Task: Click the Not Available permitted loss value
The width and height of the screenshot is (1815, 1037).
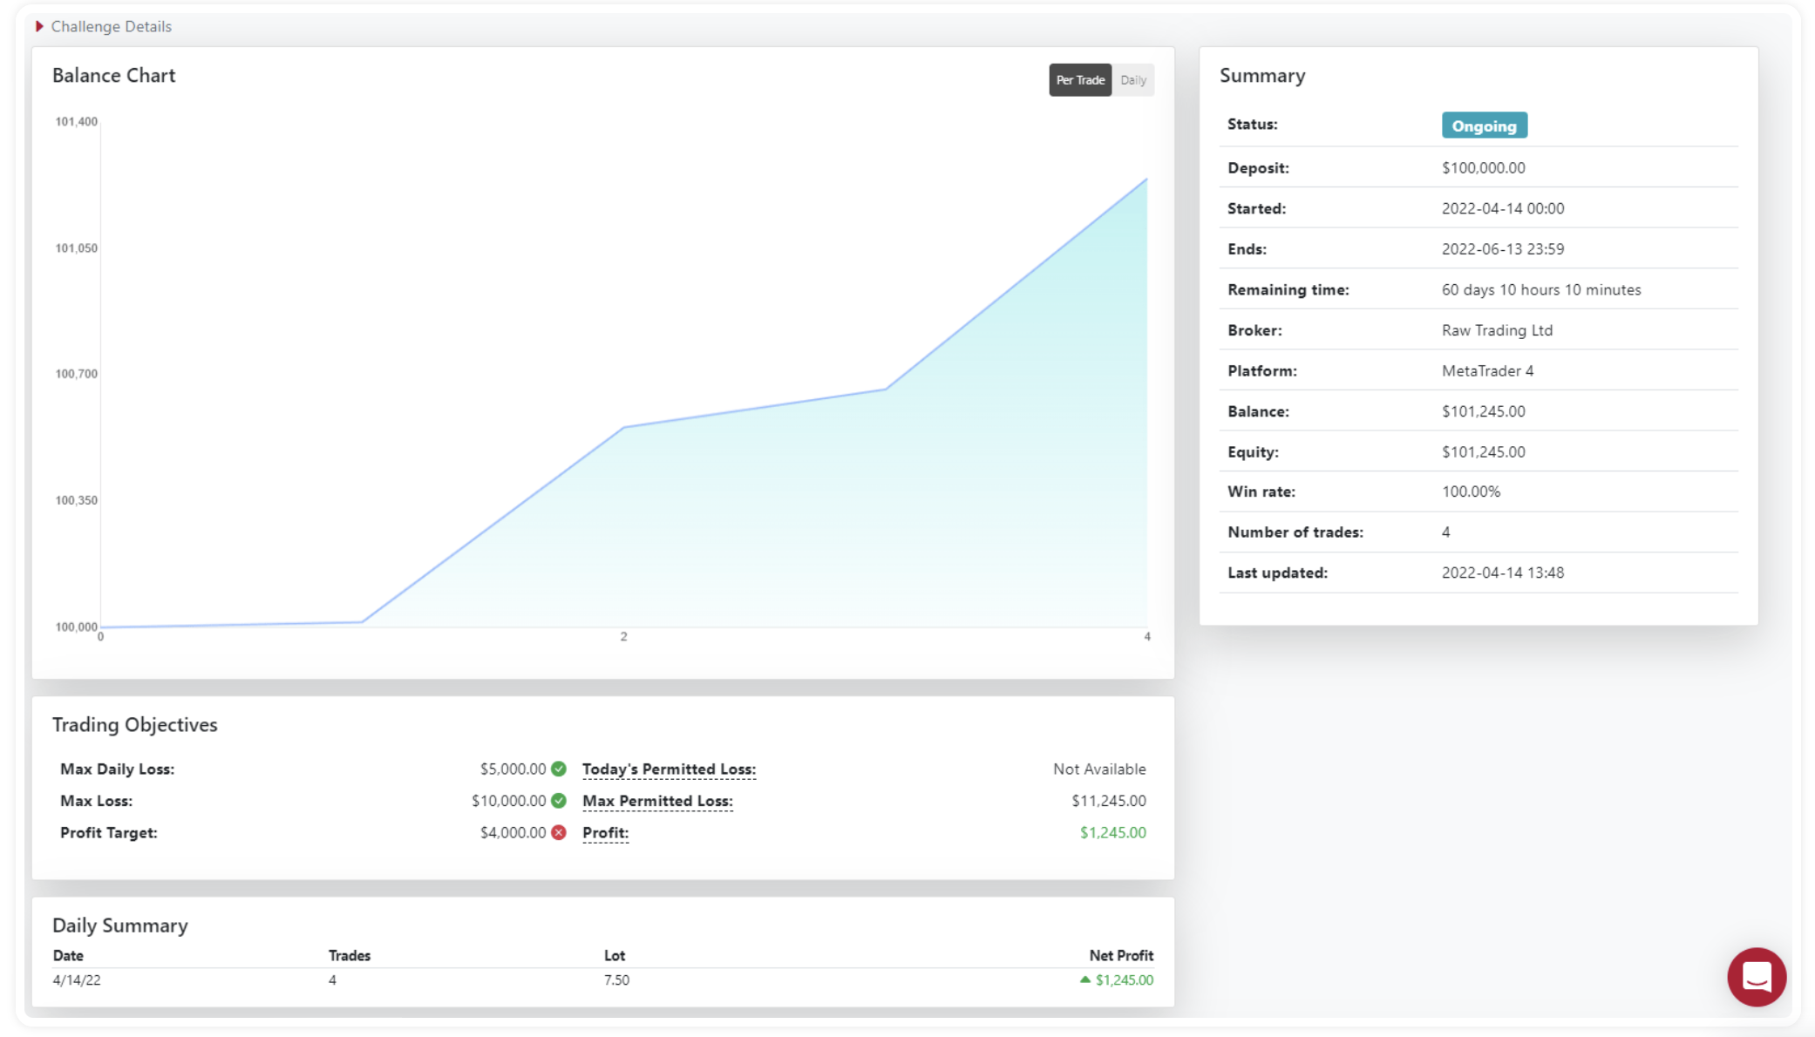Action: (x=1099, y=769)
